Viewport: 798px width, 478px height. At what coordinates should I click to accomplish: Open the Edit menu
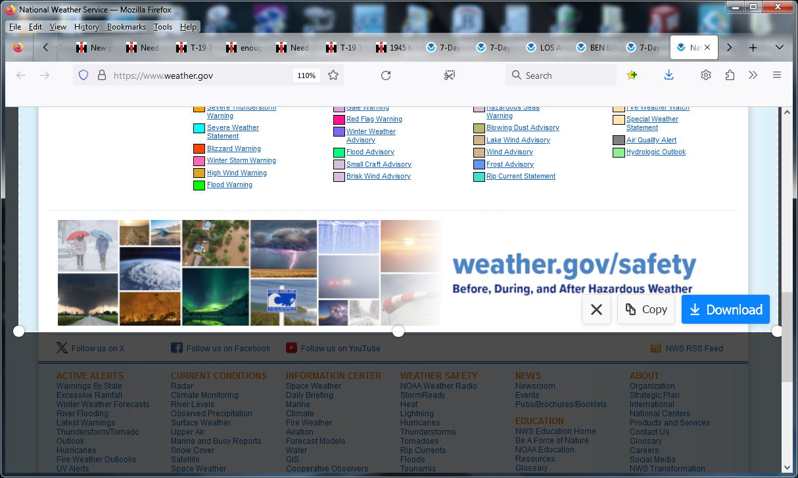(x=35, y=27)
